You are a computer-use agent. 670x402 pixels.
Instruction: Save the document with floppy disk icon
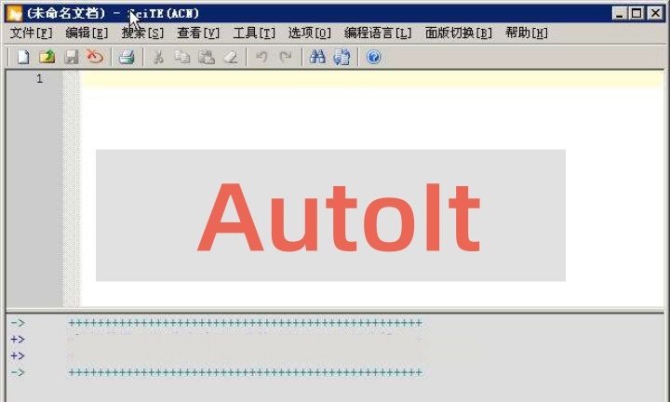(x=71, y=57)
